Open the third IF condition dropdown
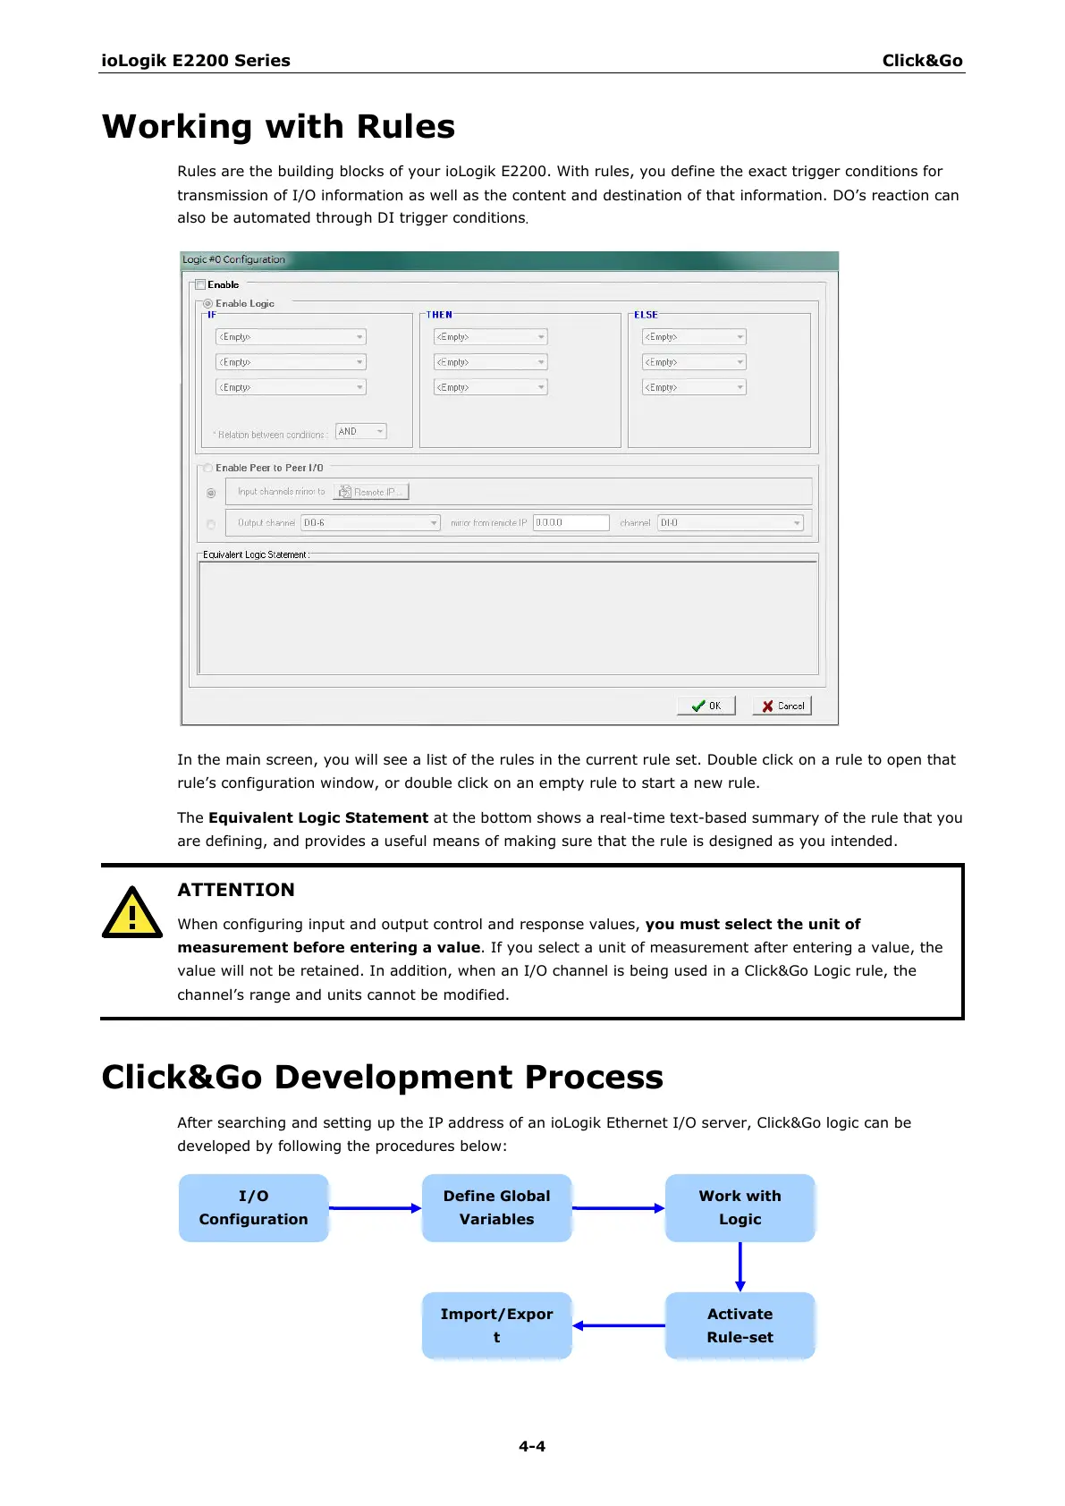Viewport: 1065px width, 1506px height. pyautogui.click(x=291, y=387)
